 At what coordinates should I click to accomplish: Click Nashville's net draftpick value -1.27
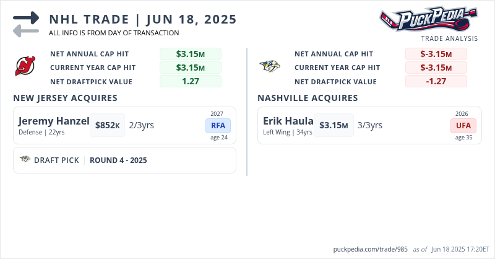pos(436,81)
